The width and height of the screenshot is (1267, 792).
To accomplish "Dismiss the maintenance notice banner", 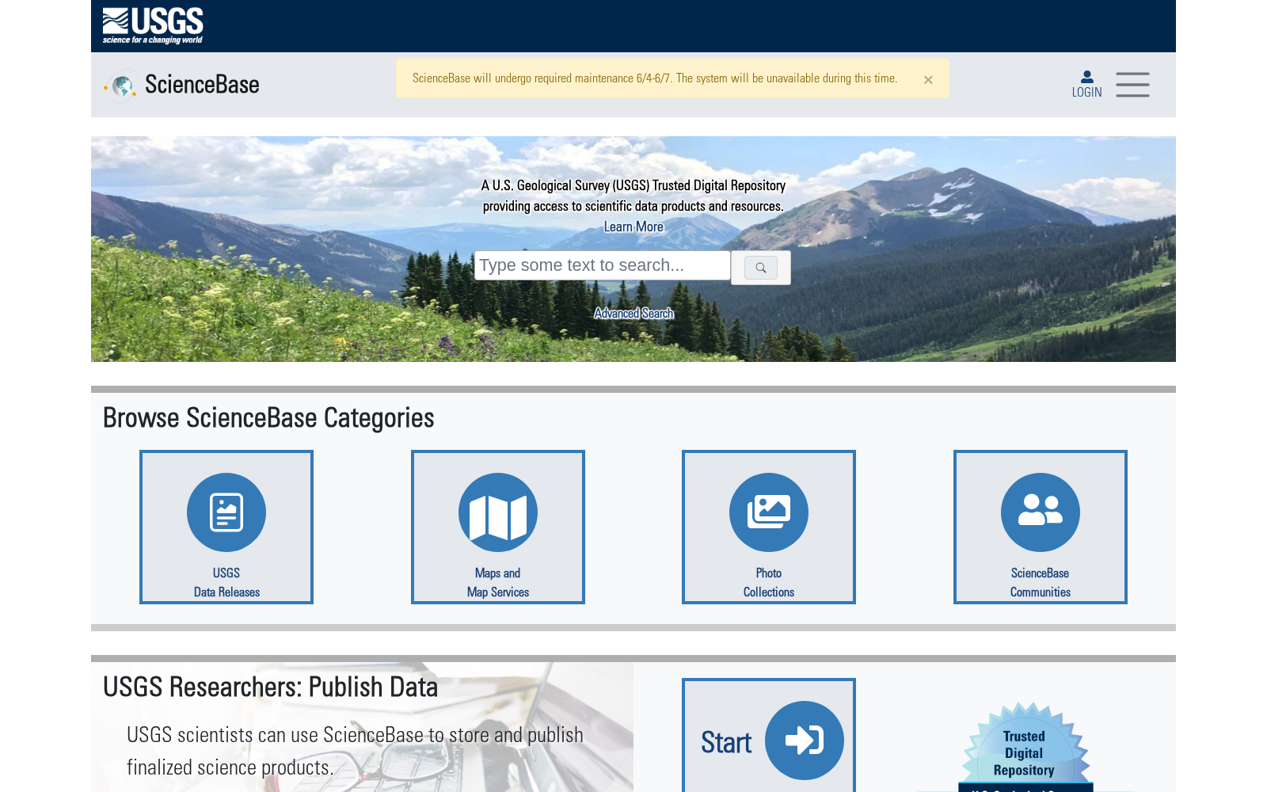I will 928,79.
